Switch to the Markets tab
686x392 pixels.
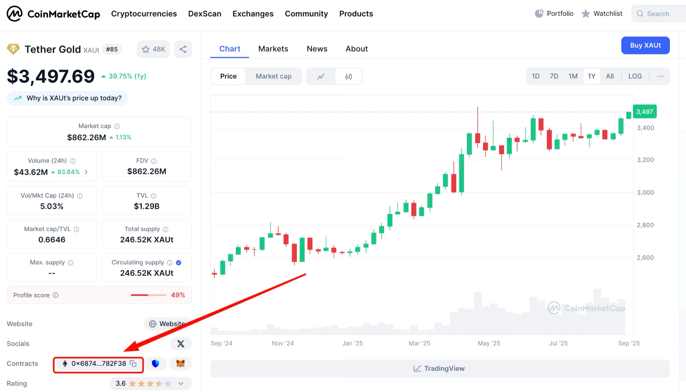(273, 49)
